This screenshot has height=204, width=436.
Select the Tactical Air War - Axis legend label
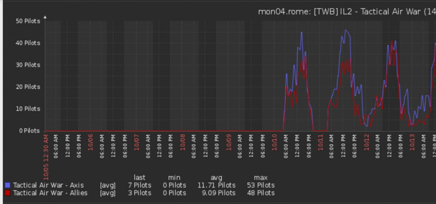[x=48, y=185]
